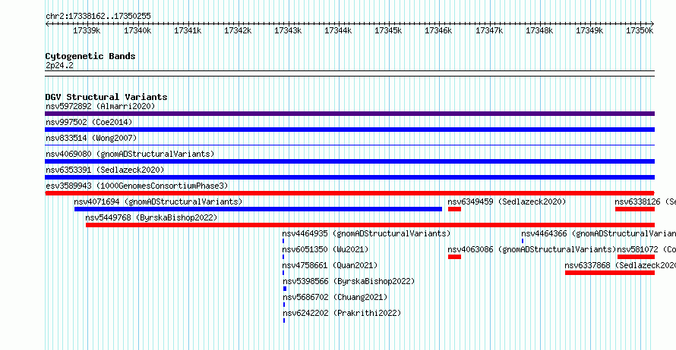Open the nsv997502 (Coe2014) variant label

(89, 122)
